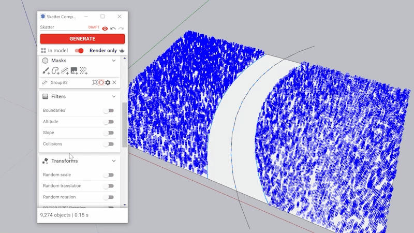Add a noise pattern mask
The height and width of the screenshot is (233, 414).
pos(83,71)
